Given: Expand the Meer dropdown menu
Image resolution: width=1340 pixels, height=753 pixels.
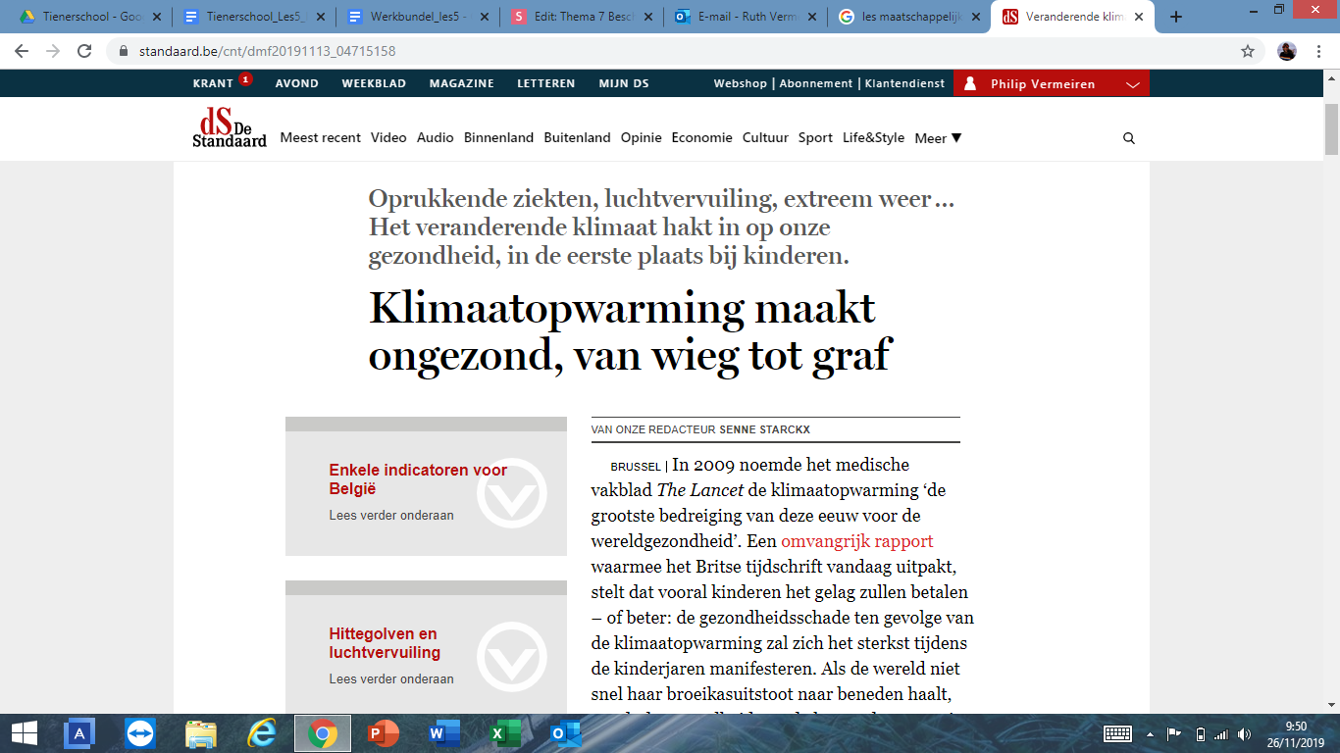Looking at the screenshot, I should [x=938, y=138].
